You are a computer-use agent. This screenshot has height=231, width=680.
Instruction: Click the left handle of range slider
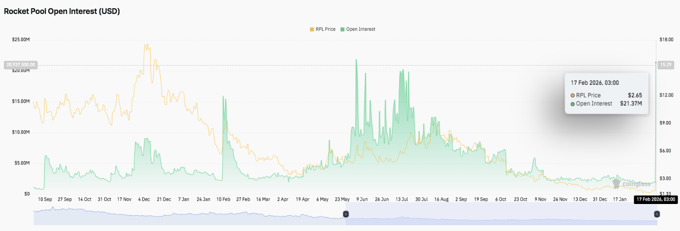tap(346, 214)
